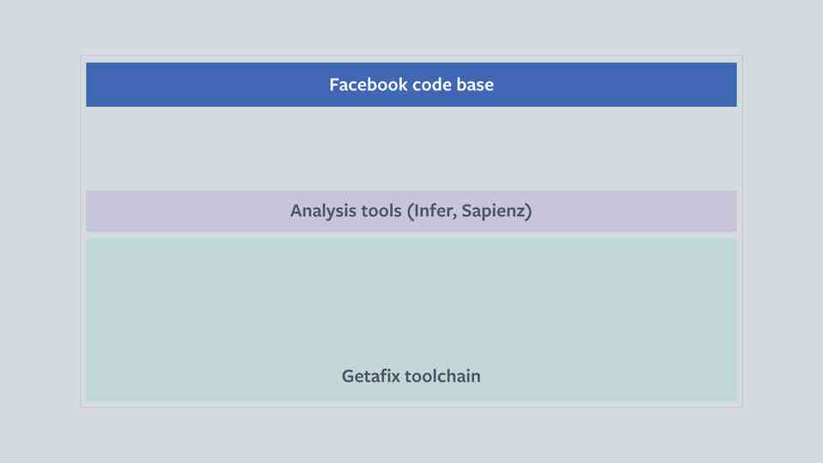
Task: Click the empty gray gap between code base and analysis tools
Action: (x=411, y=148)
